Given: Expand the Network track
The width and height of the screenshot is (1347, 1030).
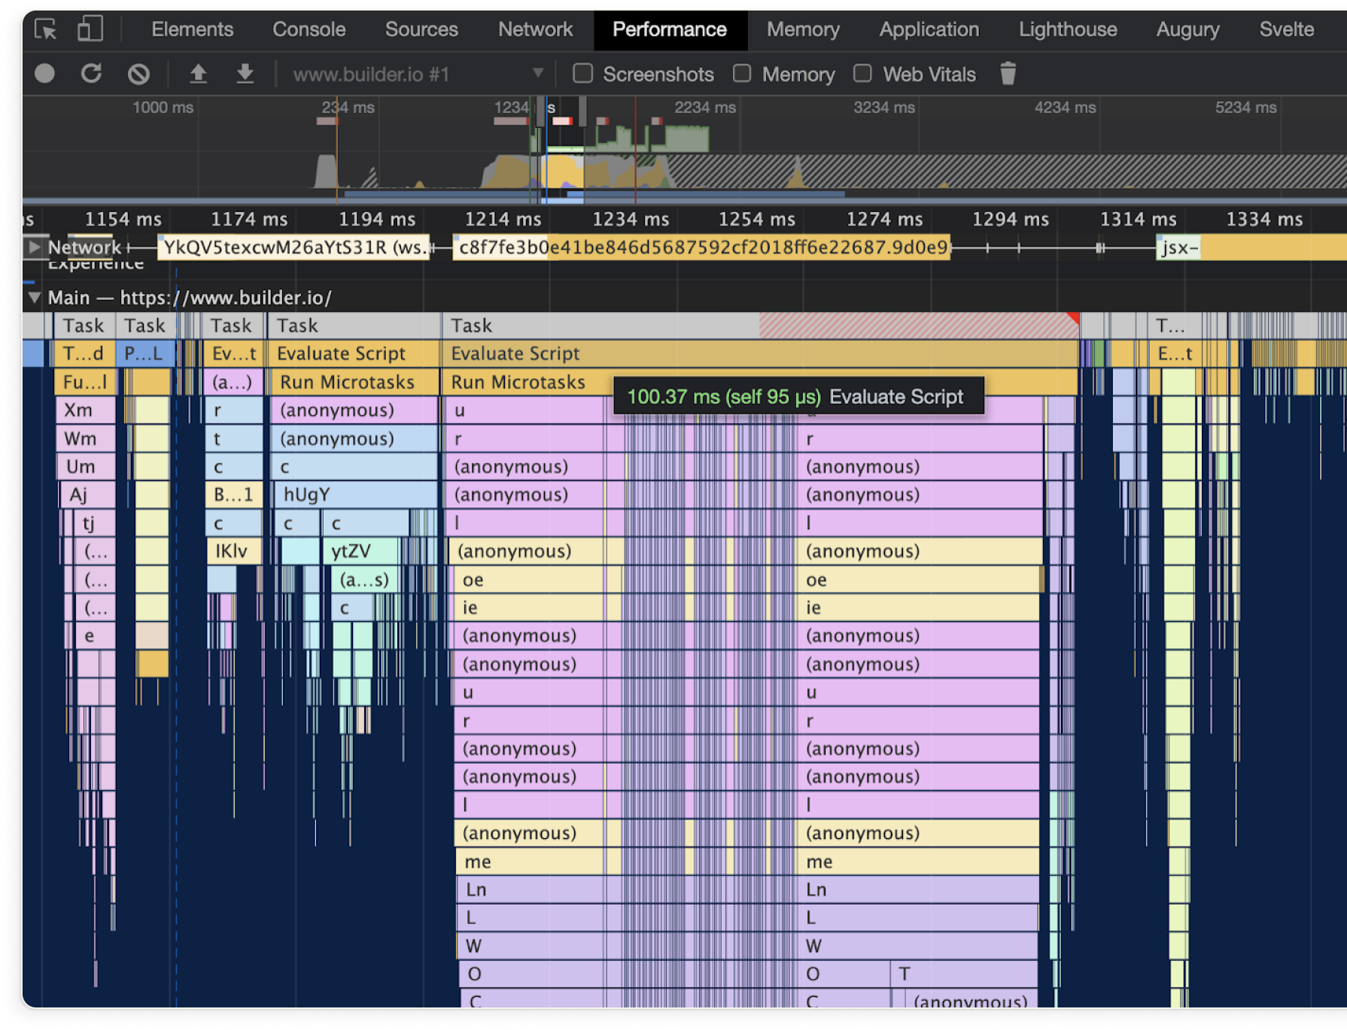Looking at the screenshot, I should 34,247.
